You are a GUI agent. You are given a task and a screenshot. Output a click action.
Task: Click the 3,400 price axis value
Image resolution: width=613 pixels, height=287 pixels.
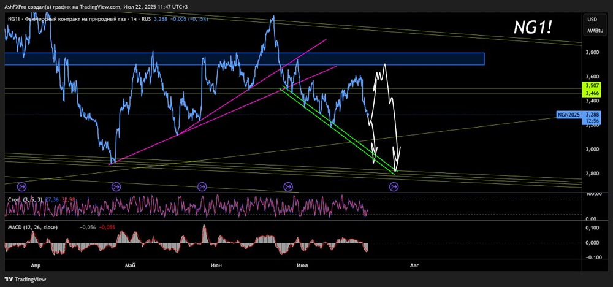591,101
